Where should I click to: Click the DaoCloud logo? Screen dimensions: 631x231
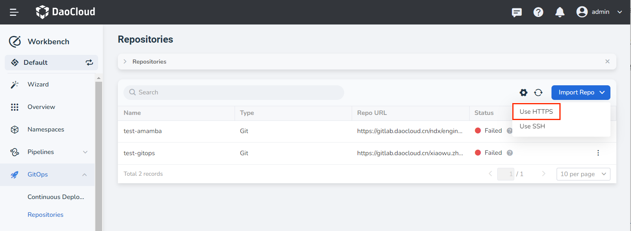(65, 12)
